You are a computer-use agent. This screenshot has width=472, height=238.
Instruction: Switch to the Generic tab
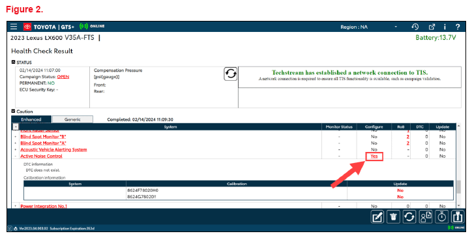pos(72,119)
